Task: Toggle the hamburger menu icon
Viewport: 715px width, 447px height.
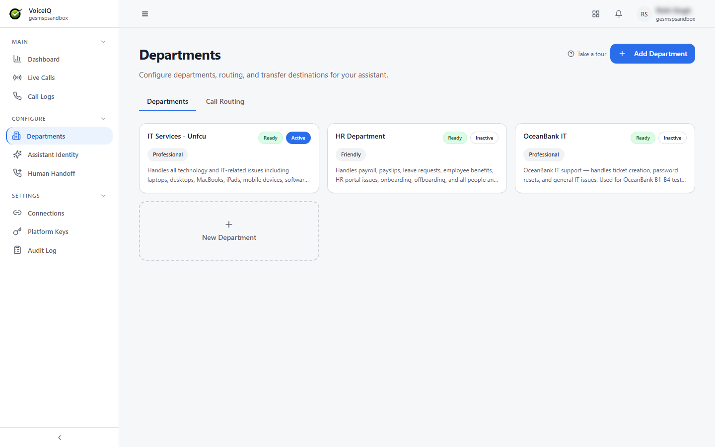Action: tap(145, 14)
